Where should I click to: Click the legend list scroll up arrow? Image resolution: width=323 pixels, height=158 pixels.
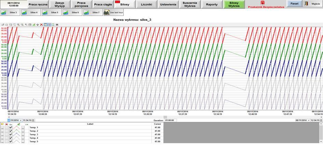pyautogui.click(x=321, y=124)
